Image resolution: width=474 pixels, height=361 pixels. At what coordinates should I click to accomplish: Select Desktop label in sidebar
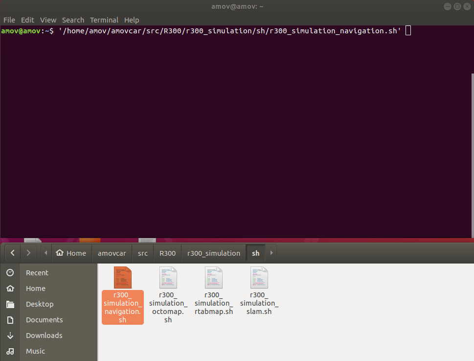point(40,304)
